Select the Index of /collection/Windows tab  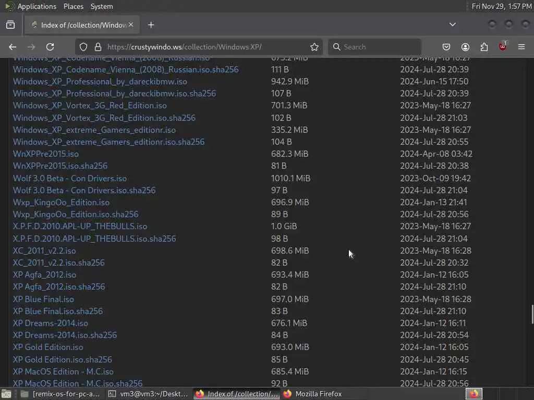[82, 25]
